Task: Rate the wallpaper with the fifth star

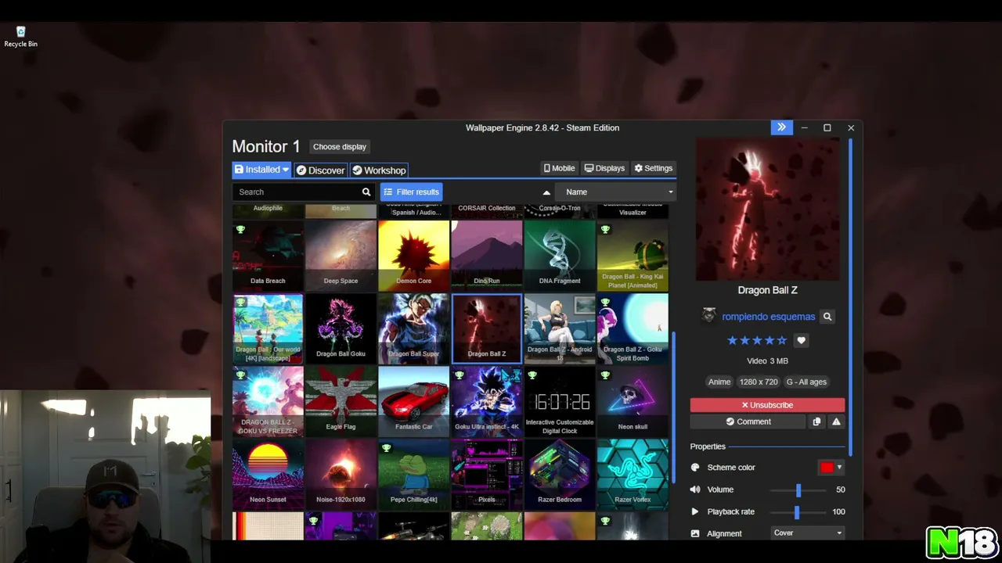Action: click(x=781, y=340)
